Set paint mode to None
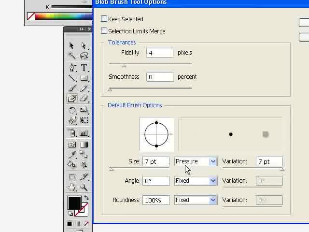This screenshot has width=309, height=232. pyautogui.click(x=86, y=224)
